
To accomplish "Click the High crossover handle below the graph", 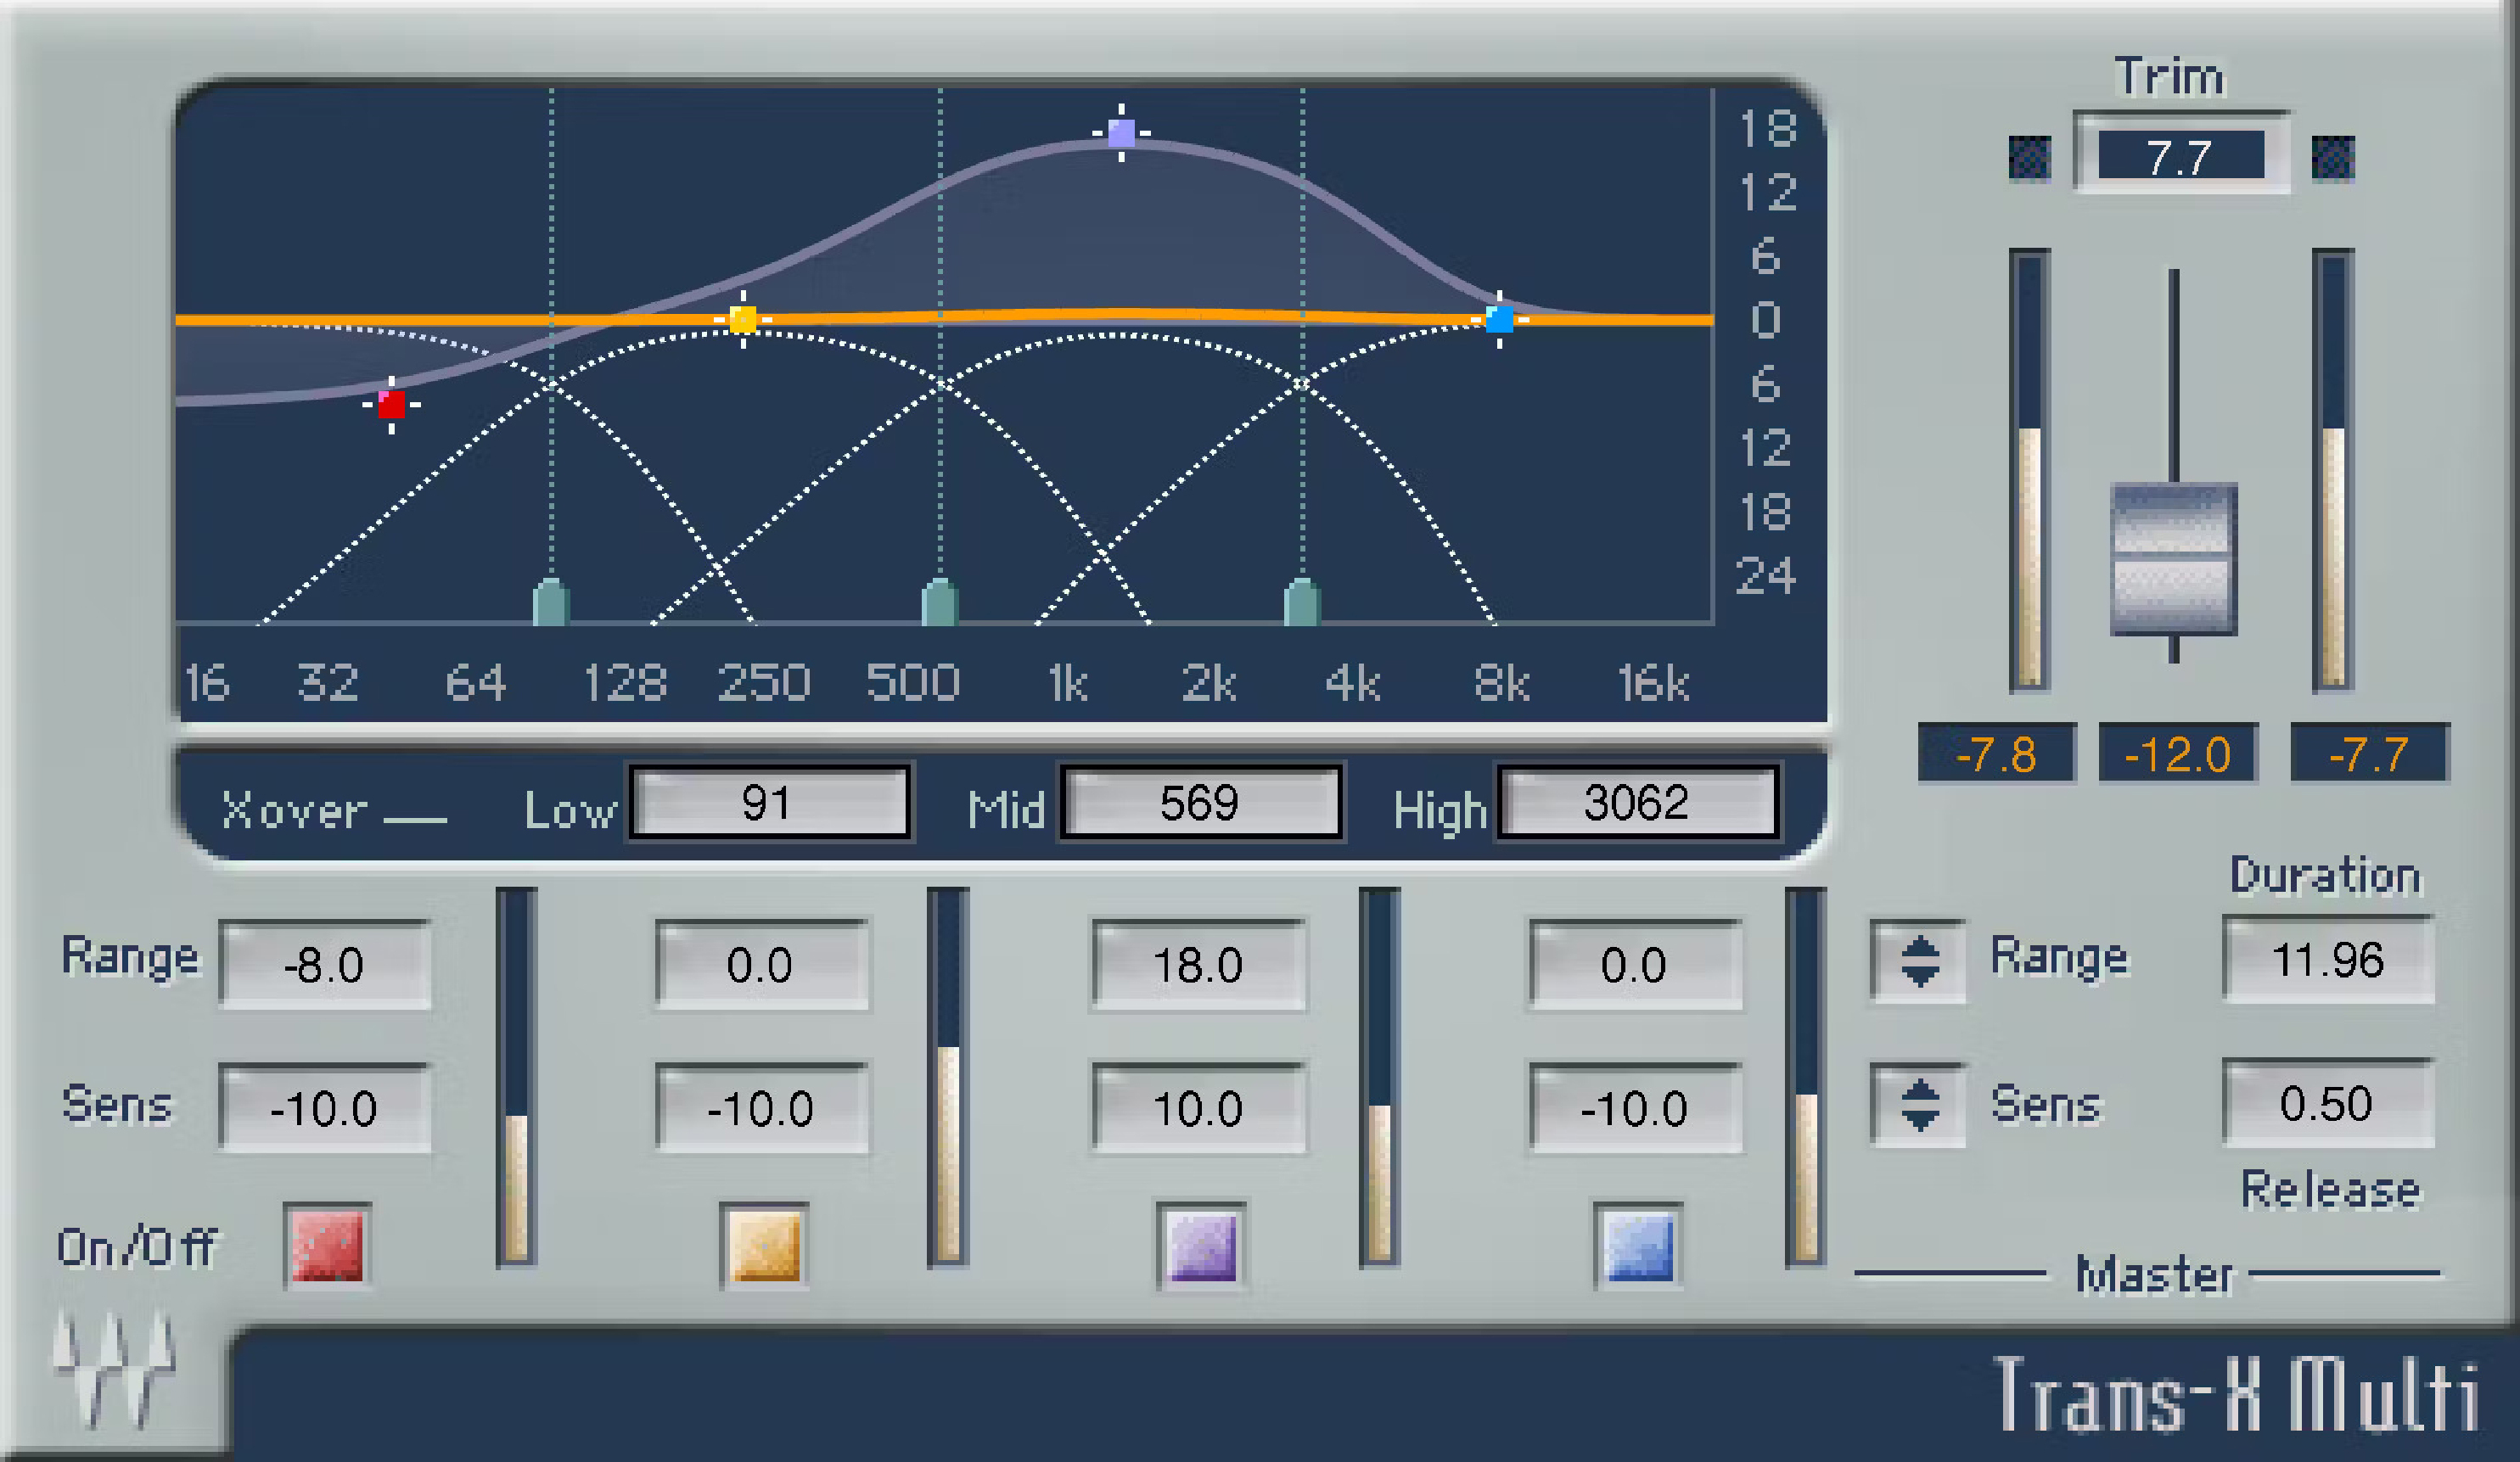I will pos(1301,600).
